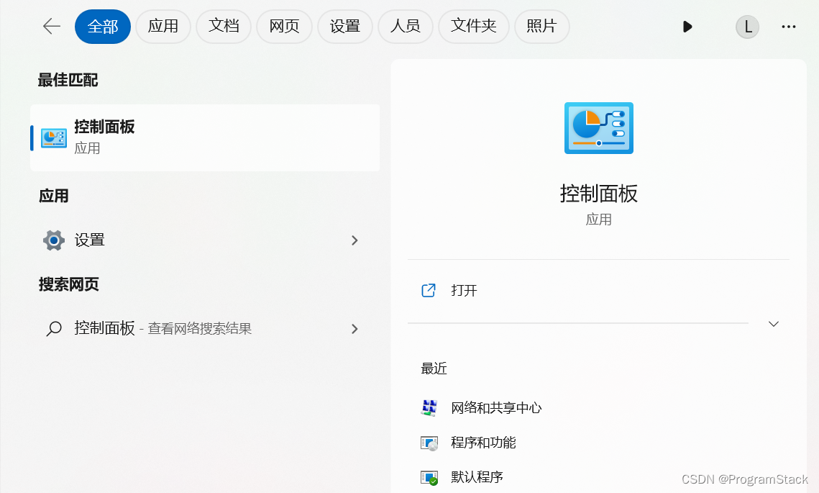819x493 pixels.
Task: Click the large 控制面板 icon in preview
Action: pyautogui.click(x=598, y=128)
